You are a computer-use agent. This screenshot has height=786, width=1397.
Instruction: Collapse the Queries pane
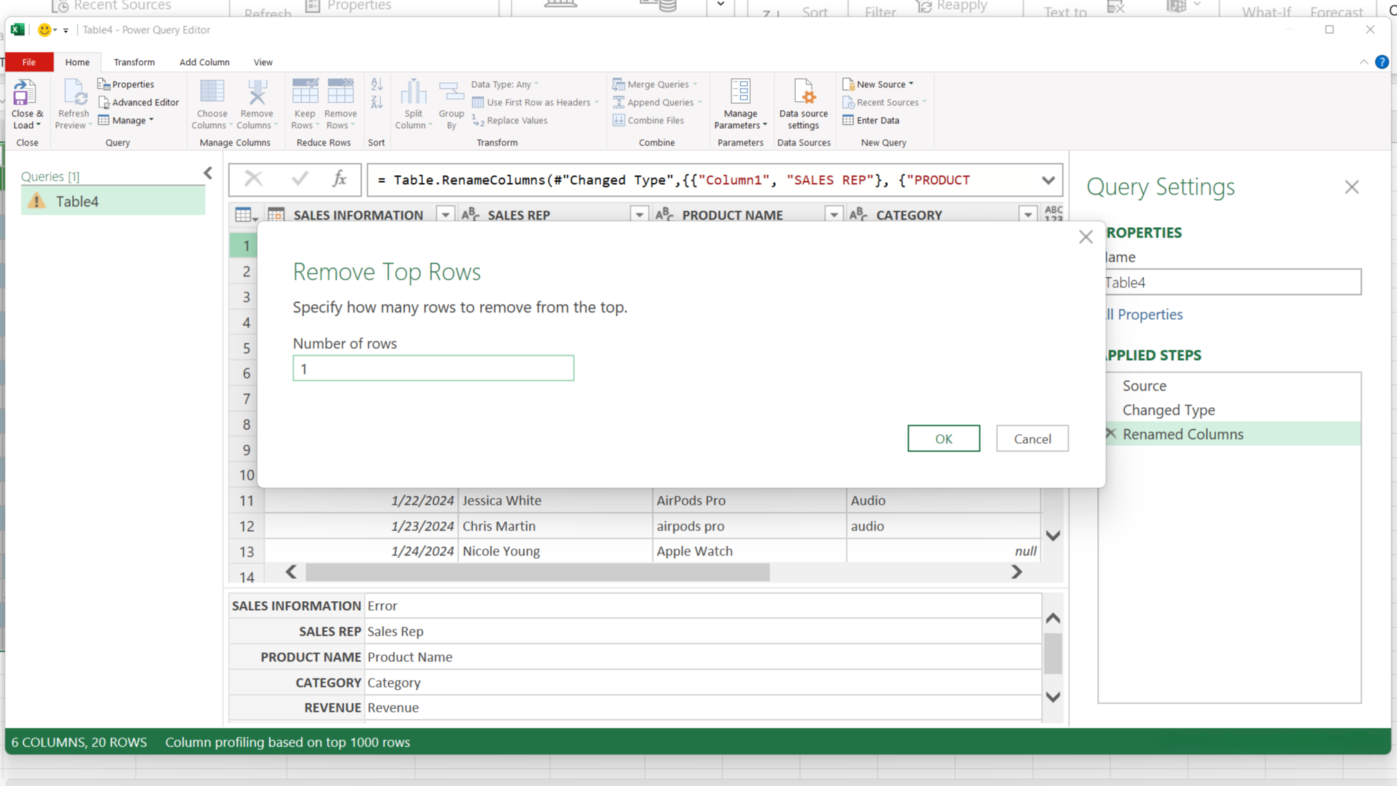pos(208,173)
